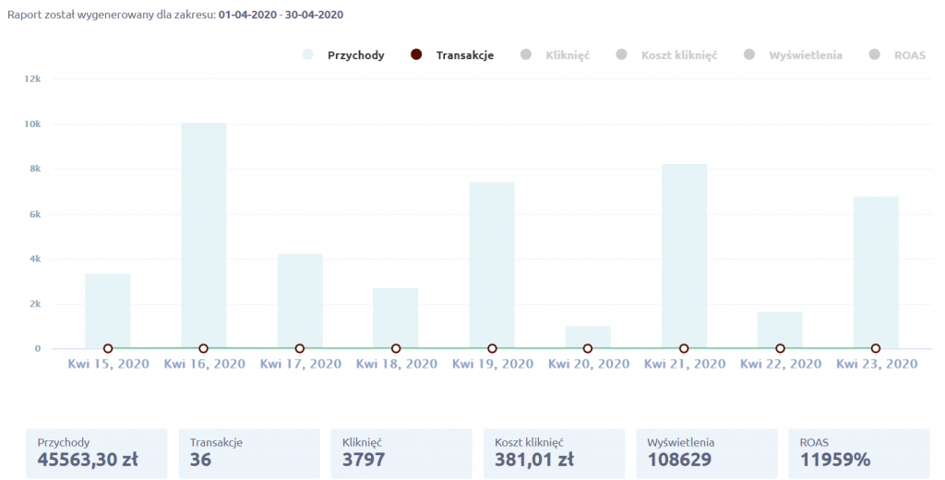Click the Kwi 16, 2020 revenue bar

pos(204,235)
